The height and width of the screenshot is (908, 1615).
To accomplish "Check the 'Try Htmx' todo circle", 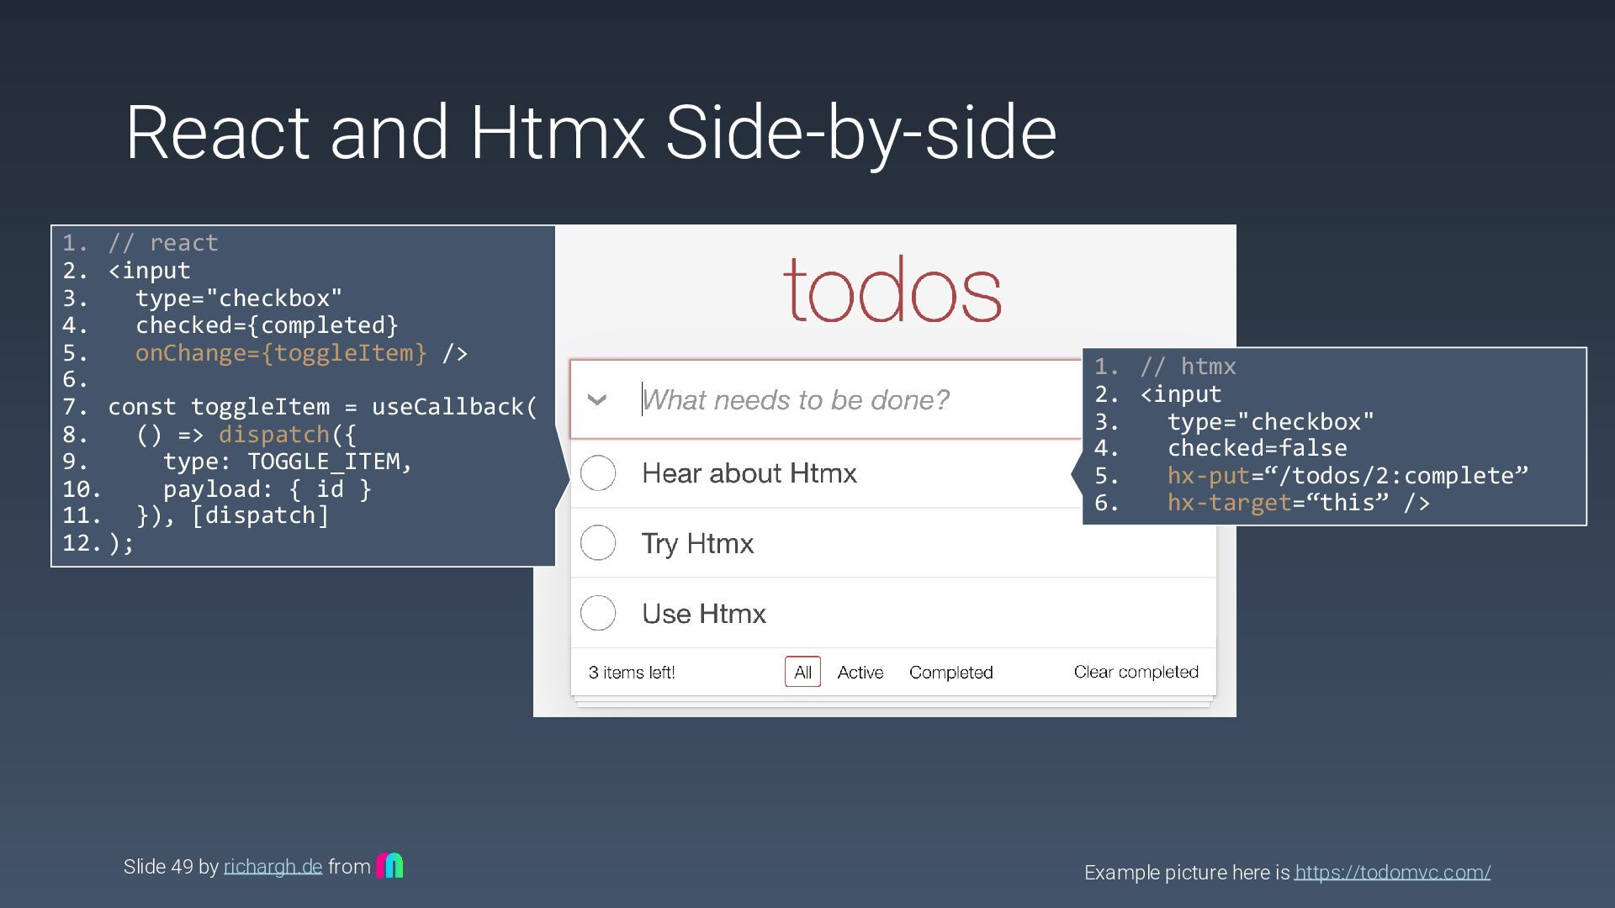I will click(x=598, y=543).
